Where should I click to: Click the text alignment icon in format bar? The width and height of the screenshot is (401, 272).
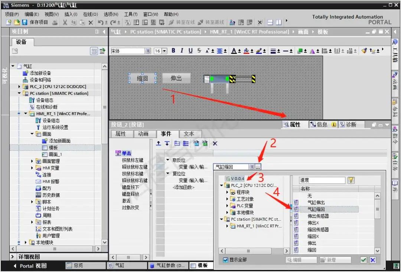[220, 51]
